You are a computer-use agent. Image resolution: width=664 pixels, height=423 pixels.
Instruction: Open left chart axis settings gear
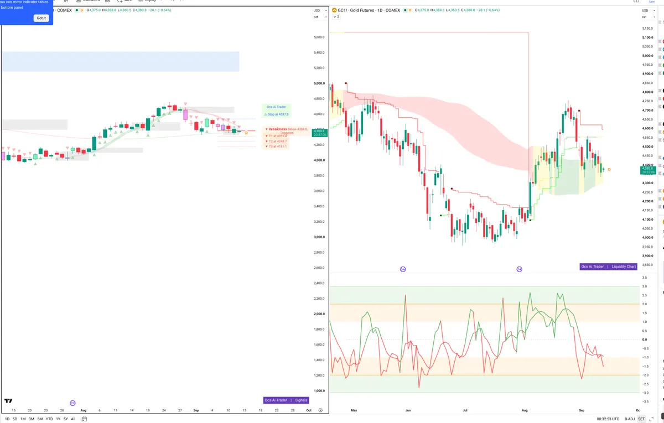pos(320,411)
